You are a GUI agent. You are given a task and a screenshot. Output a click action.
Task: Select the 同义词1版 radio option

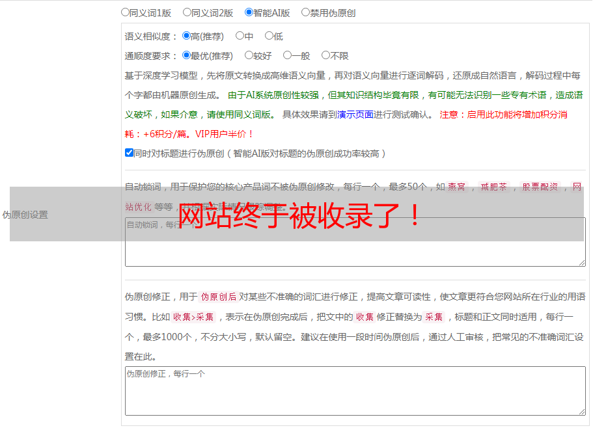pos(126,12)
